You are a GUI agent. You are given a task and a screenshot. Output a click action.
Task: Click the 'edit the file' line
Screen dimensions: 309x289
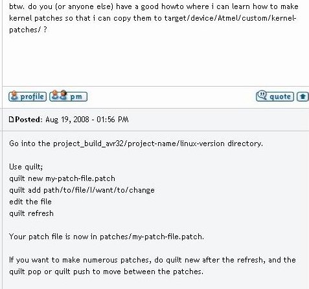30,202
